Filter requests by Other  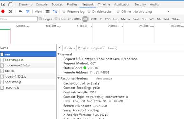pos(176,19)
